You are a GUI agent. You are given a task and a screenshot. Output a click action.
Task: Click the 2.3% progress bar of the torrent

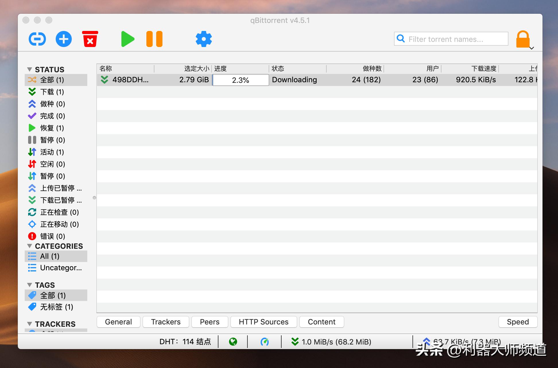coord(240,80)
